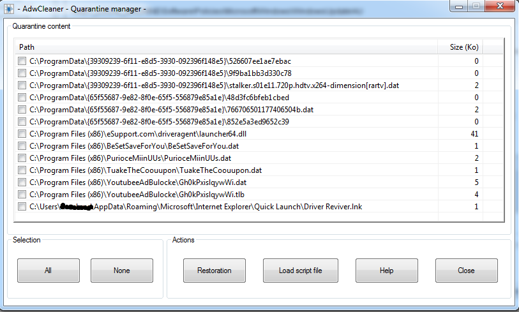Tick checkbox for TuakeTheCoouupon.dat
The image size is (519, 312).
coord(22,170)
